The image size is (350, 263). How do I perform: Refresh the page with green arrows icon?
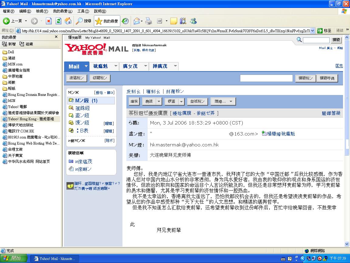[x=58, y=21]
